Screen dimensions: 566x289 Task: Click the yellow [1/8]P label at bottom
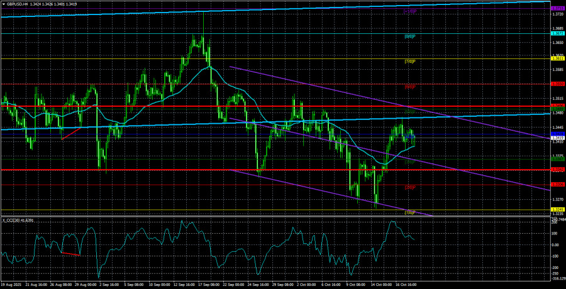tap(410, 212)
